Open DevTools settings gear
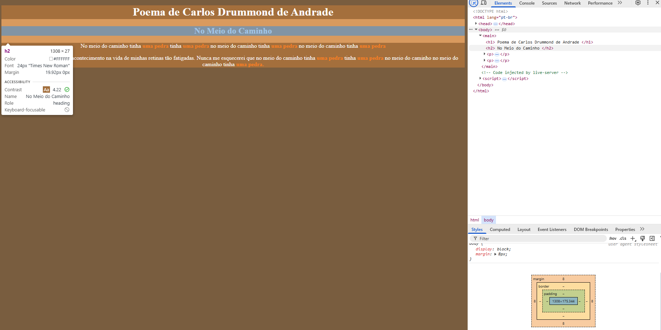This screenshot has height=330, width=661. 638,3
